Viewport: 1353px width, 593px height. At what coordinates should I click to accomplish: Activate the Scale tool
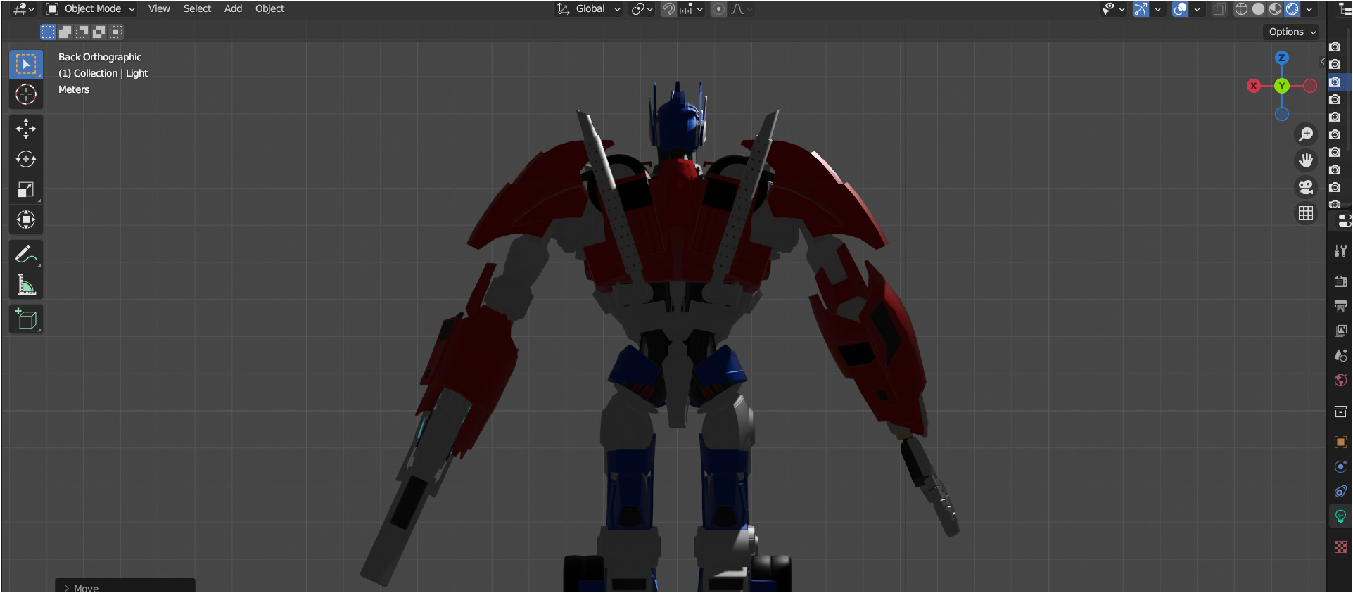(x=26, y=189)
